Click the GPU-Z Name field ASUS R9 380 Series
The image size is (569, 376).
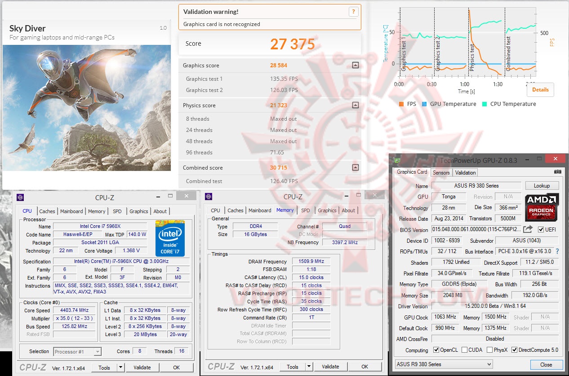pyautogui.click(x=476, y=186)
